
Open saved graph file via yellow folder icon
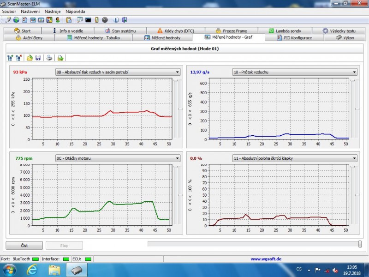[30, 58]
